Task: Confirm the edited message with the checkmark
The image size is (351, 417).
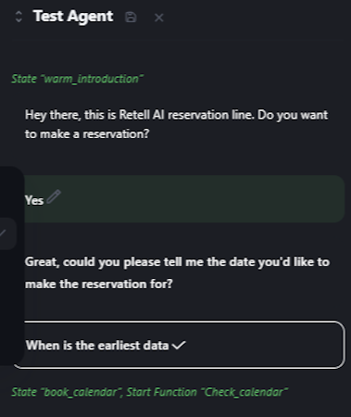Action: 179,345
